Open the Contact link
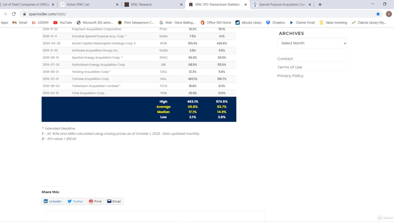 (x=285, y=59)
